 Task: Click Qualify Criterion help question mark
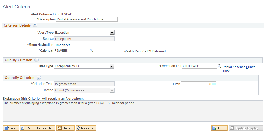(x=37, y=60)
